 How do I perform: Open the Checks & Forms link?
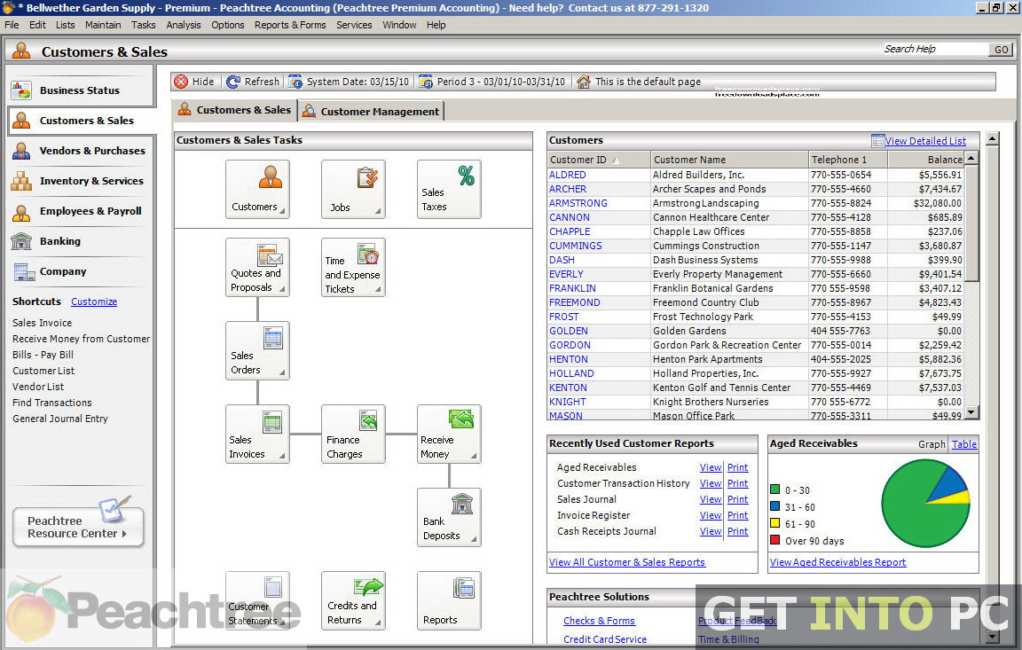coord(599,622)
